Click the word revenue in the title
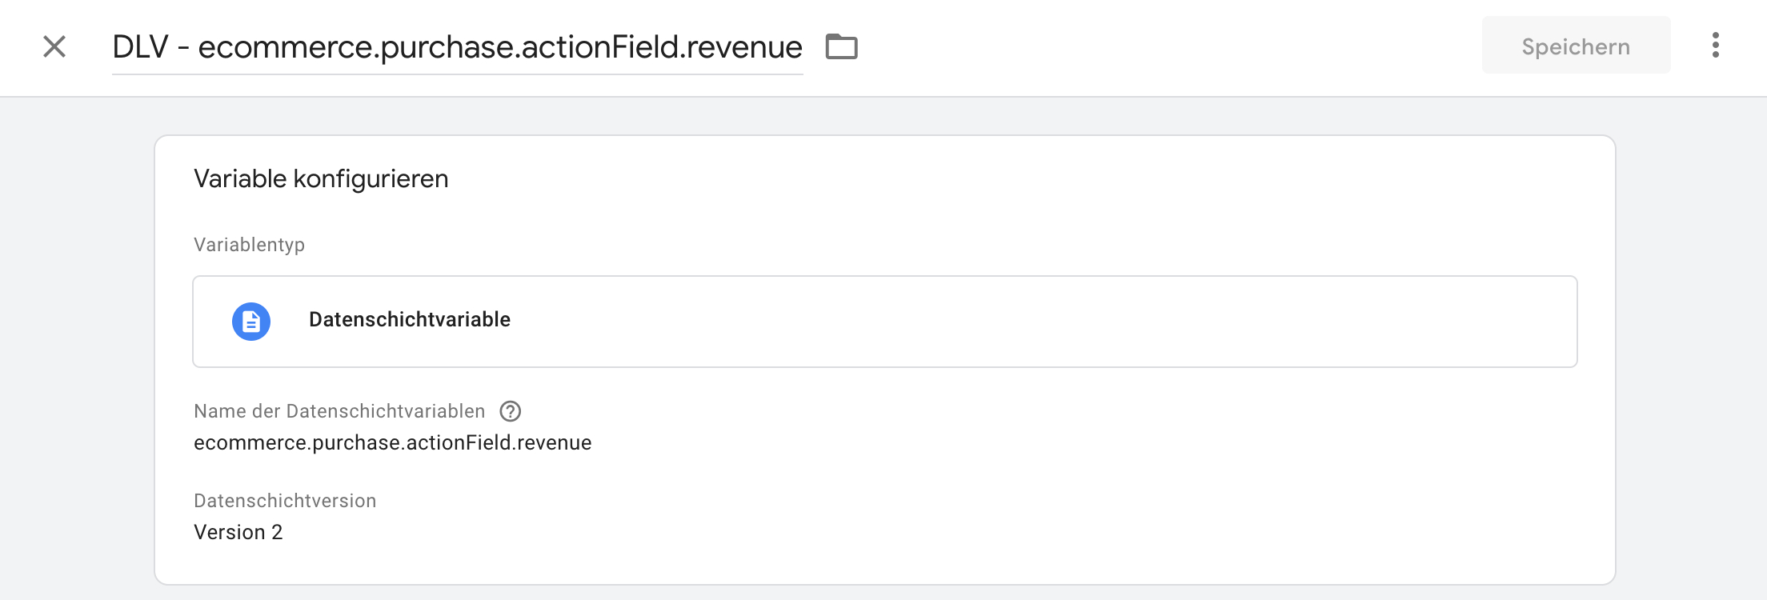The height and width of the screenshot is (600, 1767). pos(743,47)
